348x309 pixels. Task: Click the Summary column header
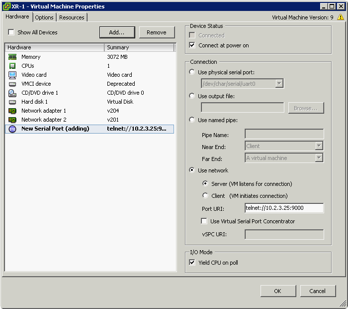click(139, 47)
